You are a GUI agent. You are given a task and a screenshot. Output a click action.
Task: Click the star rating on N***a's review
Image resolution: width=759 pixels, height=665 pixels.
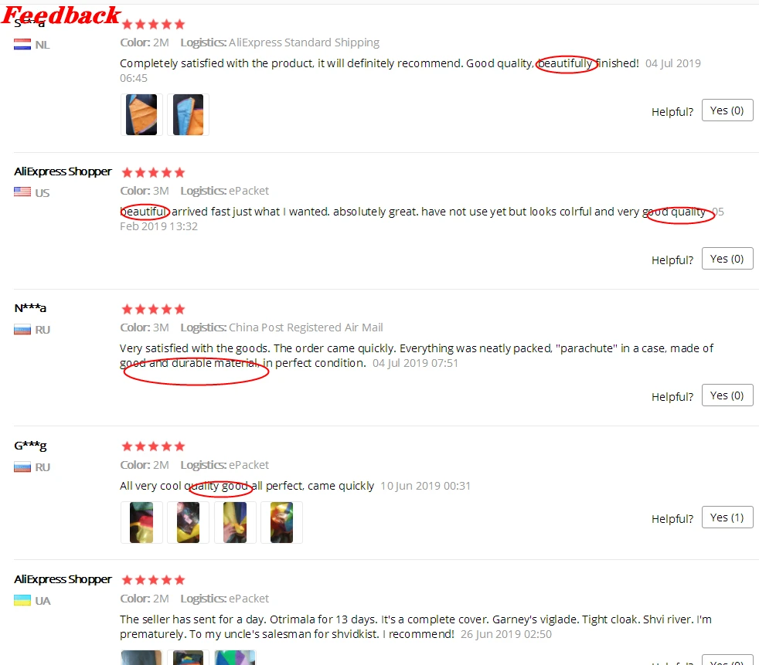tap(154, 309)
